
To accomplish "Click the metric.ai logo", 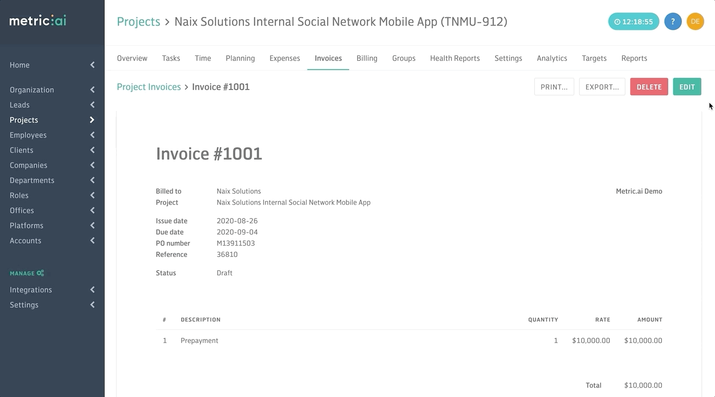I will click(x=38, y=20).
